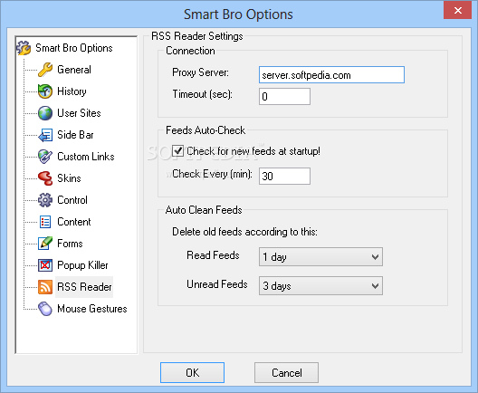
Task: Select the Control tree item
Action: 72,200
